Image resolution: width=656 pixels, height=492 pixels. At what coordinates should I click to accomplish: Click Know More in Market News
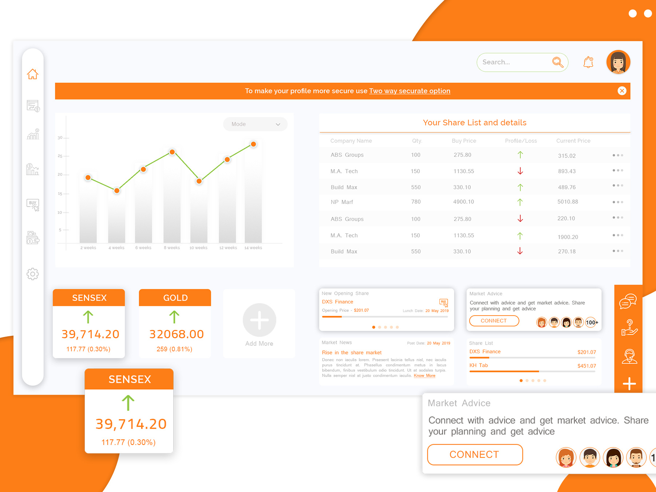click(x=424, y=375)
